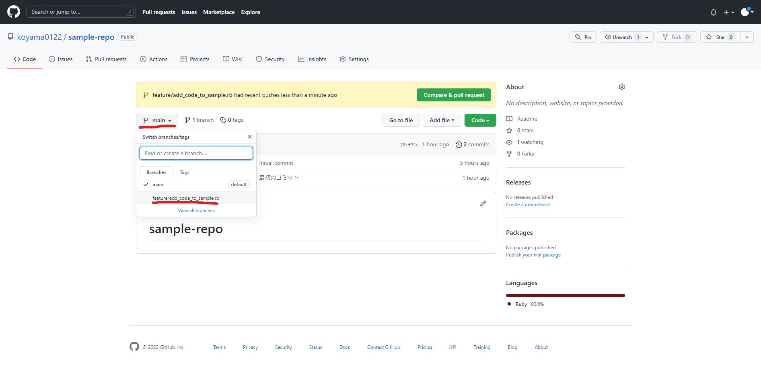Open the user avatar menu
The width and height of the screenshot is (761, 365).
click(x=747, y=12)
